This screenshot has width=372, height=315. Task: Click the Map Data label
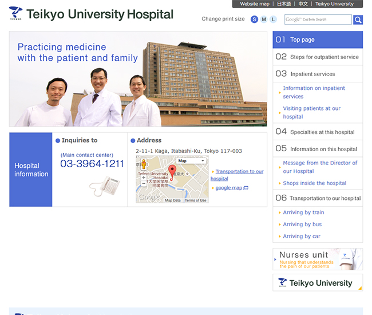coord(173,200)
